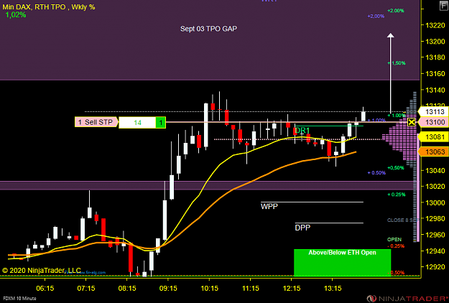Click the 13180 price axis label

click(x=435, y=57)
